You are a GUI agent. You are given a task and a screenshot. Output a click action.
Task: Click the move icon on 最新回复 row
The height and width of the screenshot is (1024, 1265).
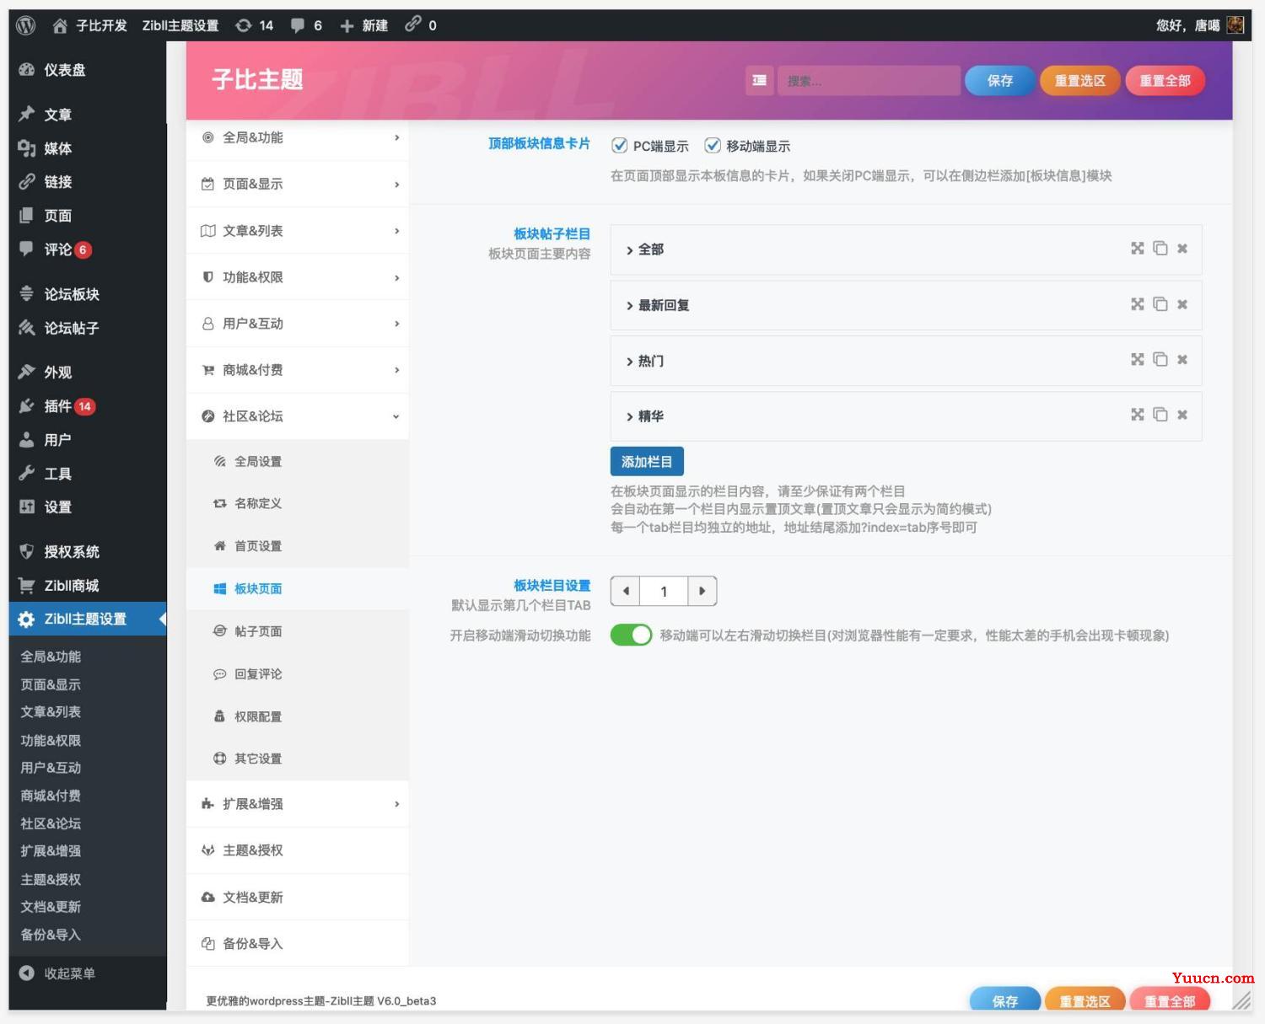pyautogui.click(x=1138, y=304)
